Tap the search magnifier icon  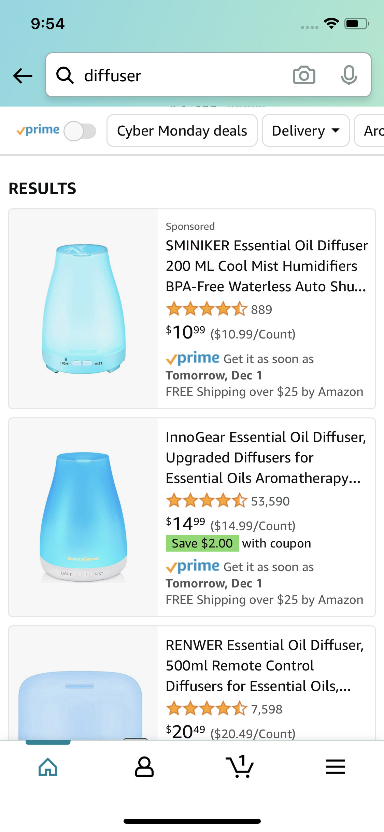pyautogui.click(x=65, y=75)
